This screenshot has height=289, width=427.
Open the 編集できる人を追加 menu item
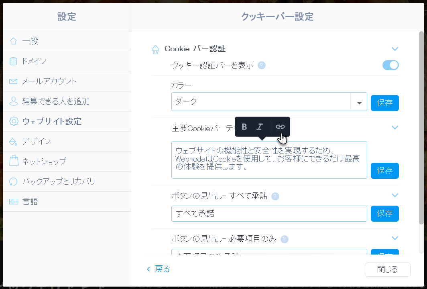pyautogui.click(x=67, y=101)
